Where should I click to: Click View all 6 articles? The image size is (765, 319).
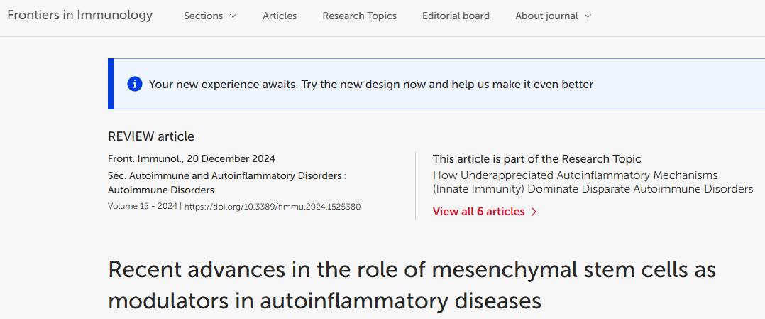(478, 212)
